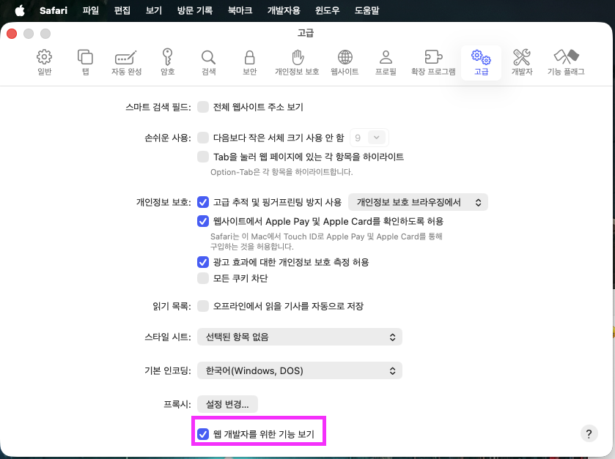Open the 보안 (Security) lock pane

[x=249, y=63]
